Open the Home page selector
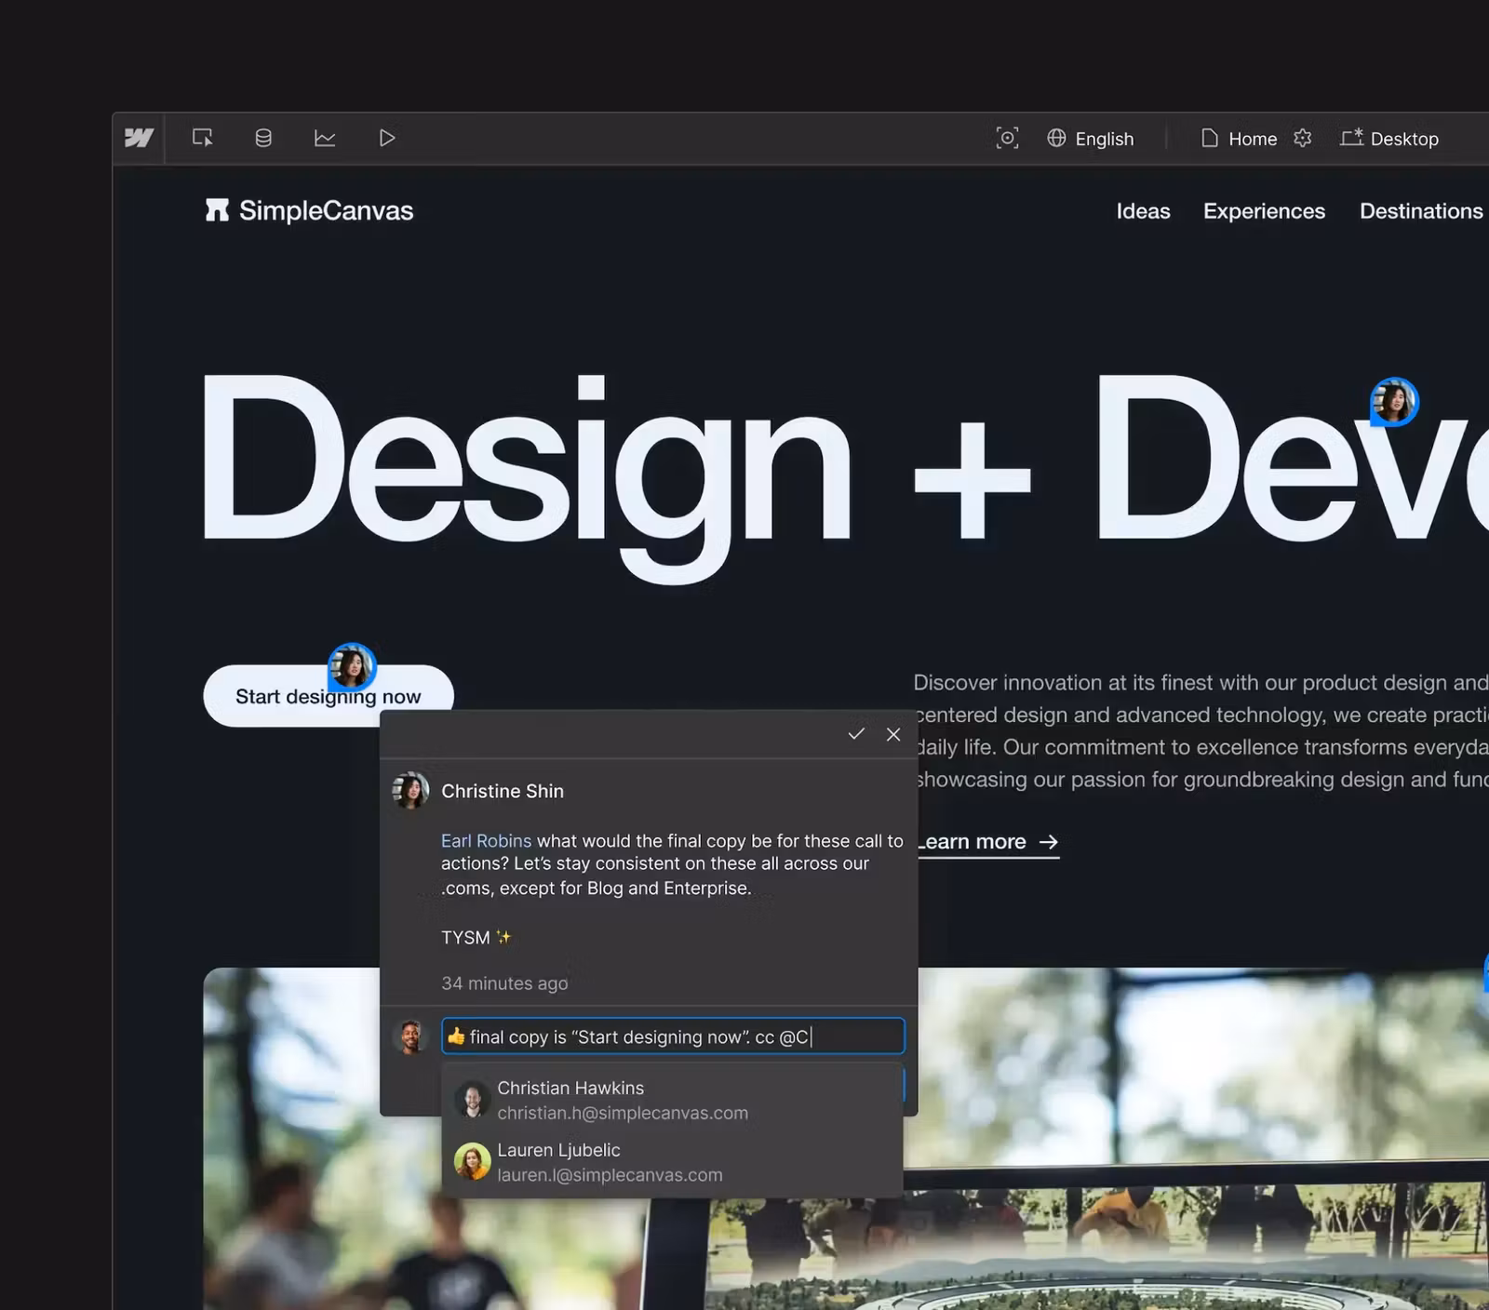Image resolution: width=1489 pixels, height=1310 pixels. point(1240,139)
